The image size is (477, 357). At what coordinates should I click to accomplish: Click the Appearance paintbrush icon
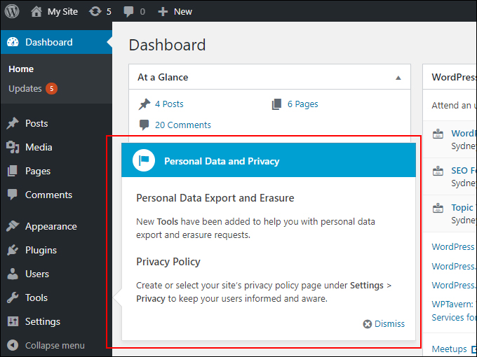(13, 226)
